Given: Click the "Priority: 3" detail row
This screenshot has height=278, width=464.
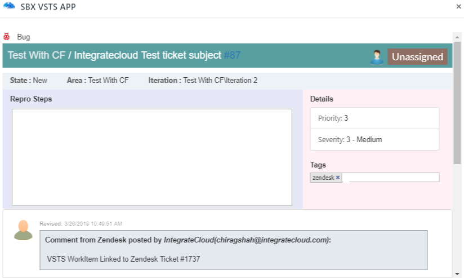Looking at the screenshot, I should coord(374,118).
